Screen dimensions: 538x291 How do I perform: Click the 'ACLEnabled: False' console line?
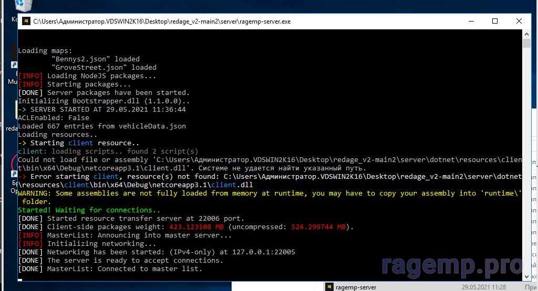coord(53,118)
